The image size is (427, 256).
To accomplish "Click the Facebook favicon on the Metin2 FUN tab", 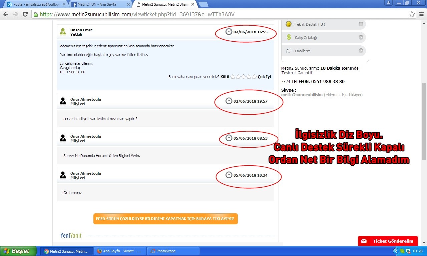I will click(73, 4).
